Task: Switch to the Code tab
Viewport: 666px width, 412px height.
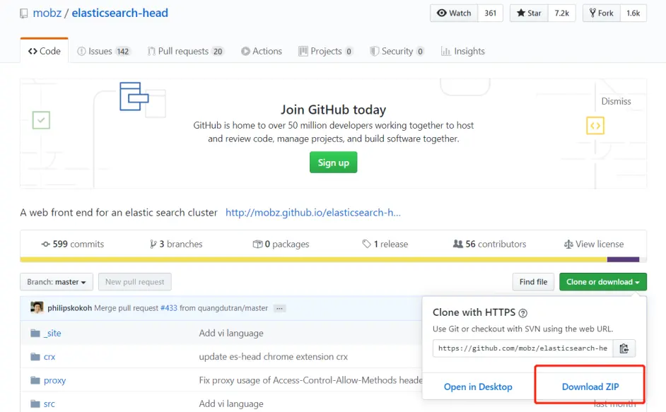Action: tap(44, 51)
